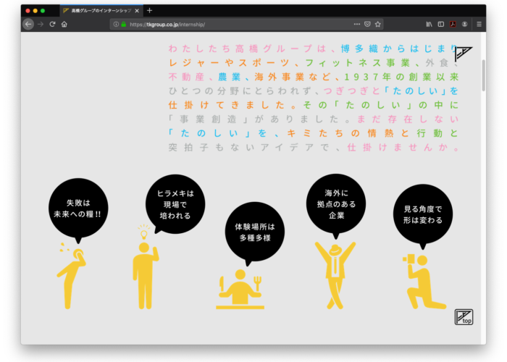Open a new tab with plus button
This screenshot has height=362, width=507.
[x=150, y=11]
